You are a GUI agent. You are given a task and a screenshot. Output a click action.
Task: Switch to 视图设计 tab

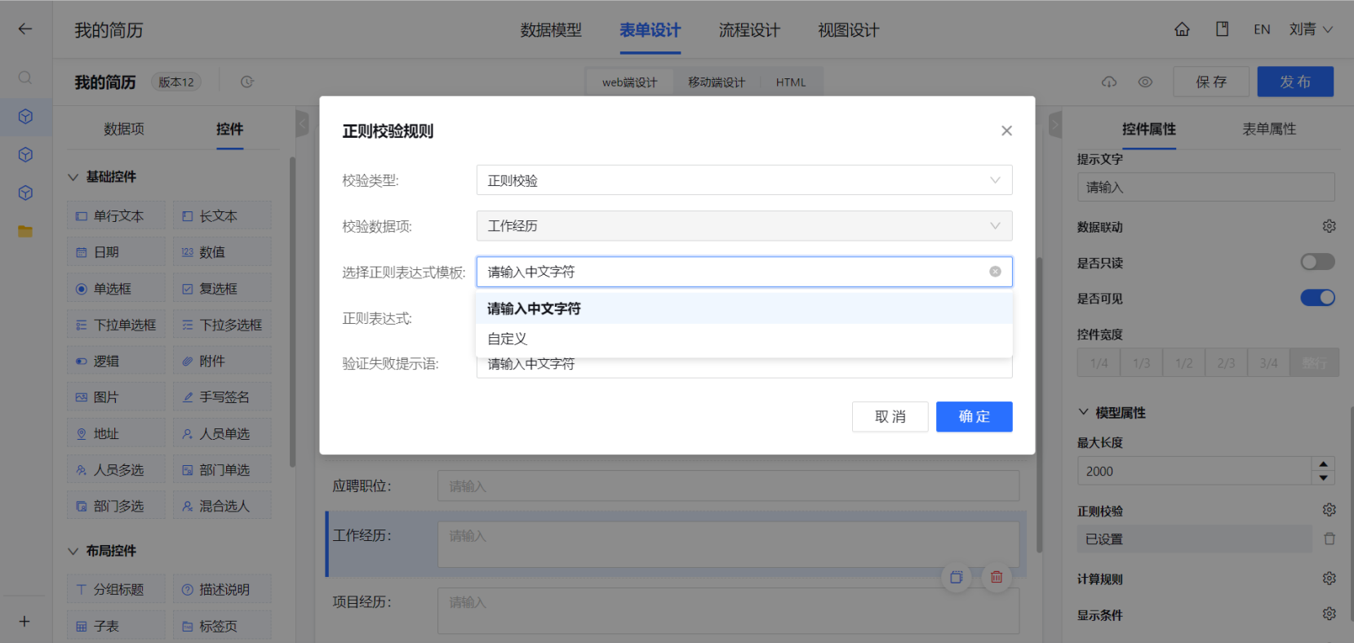click(x=849, y=30)
